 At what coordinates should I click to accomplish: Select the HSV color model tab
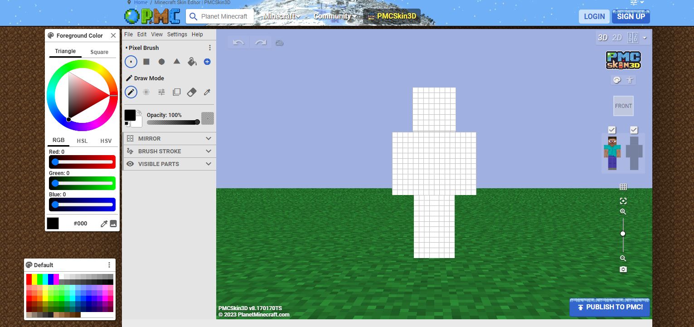[106, 141]
